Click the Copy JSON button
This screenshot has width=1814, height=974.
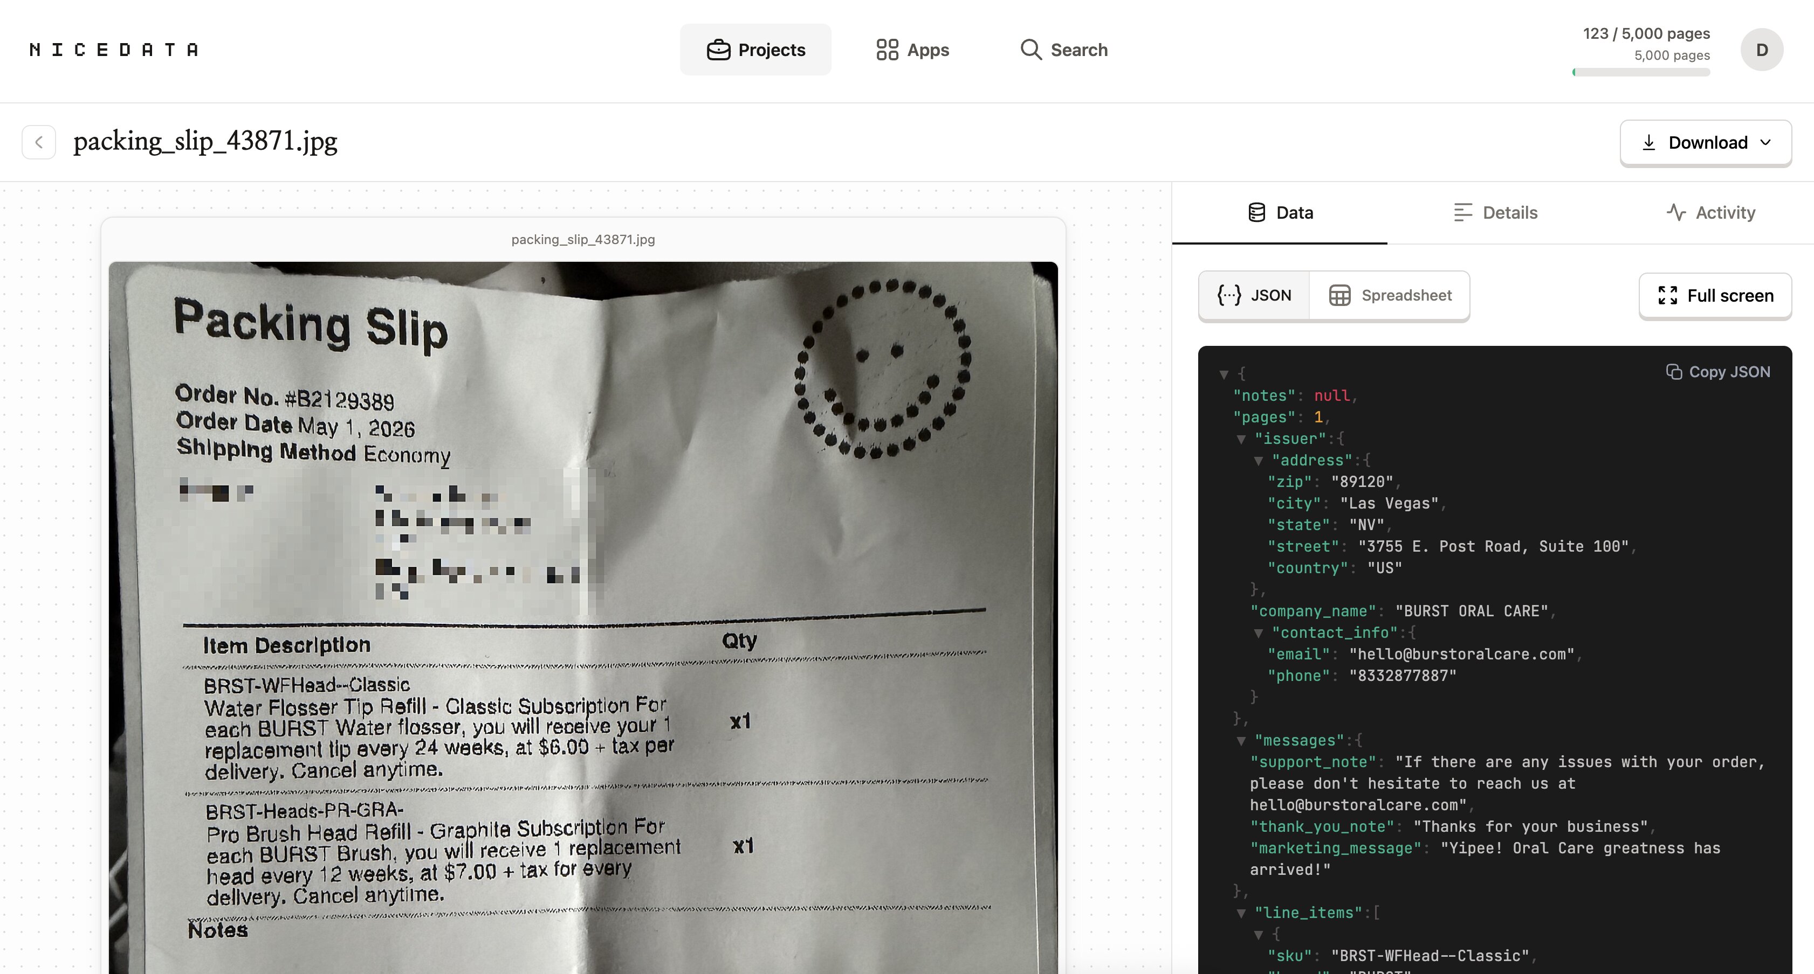pyautogui.click(x=1717, y=372)
